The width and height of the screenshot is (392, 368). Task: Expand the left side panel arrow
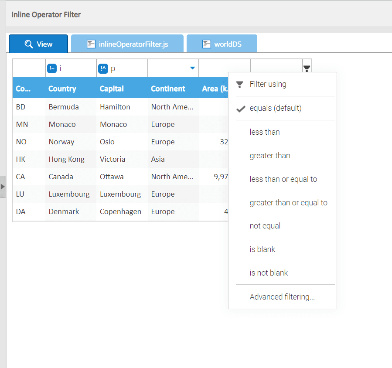[x=3, y=187]
